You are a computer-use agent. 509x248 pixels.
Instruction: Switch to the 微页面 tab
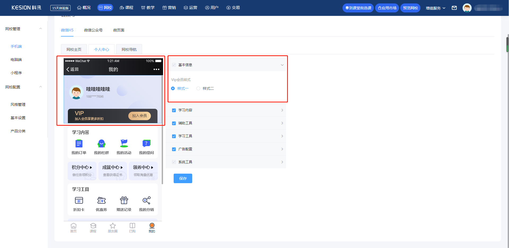coord(119,30)
